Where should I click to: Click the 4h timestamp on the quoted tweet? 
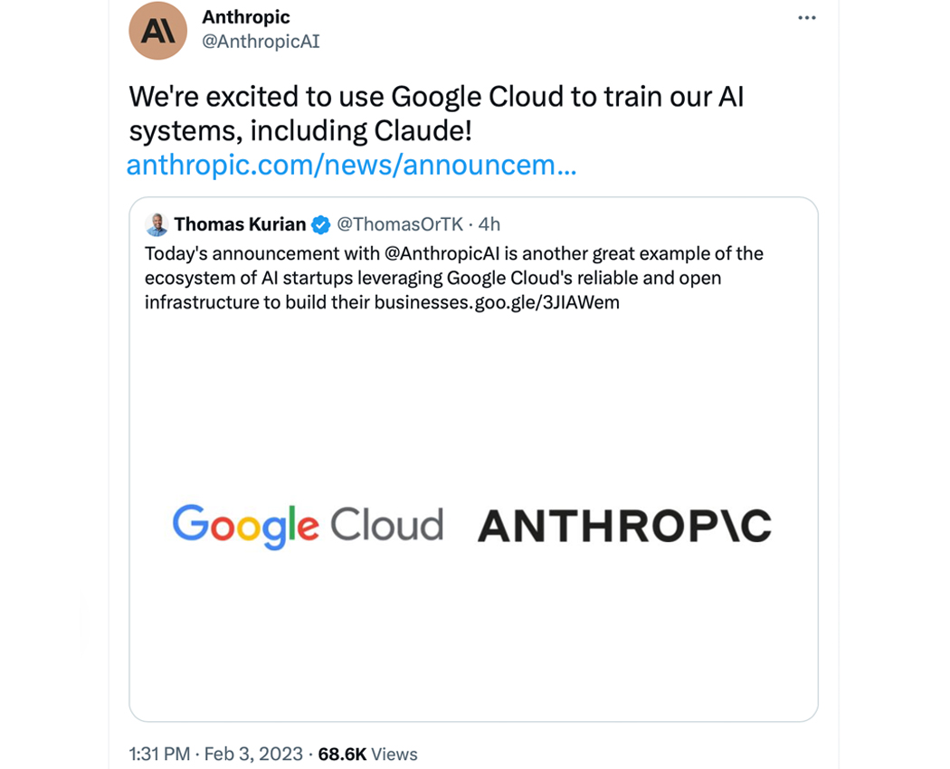point(489,224)
